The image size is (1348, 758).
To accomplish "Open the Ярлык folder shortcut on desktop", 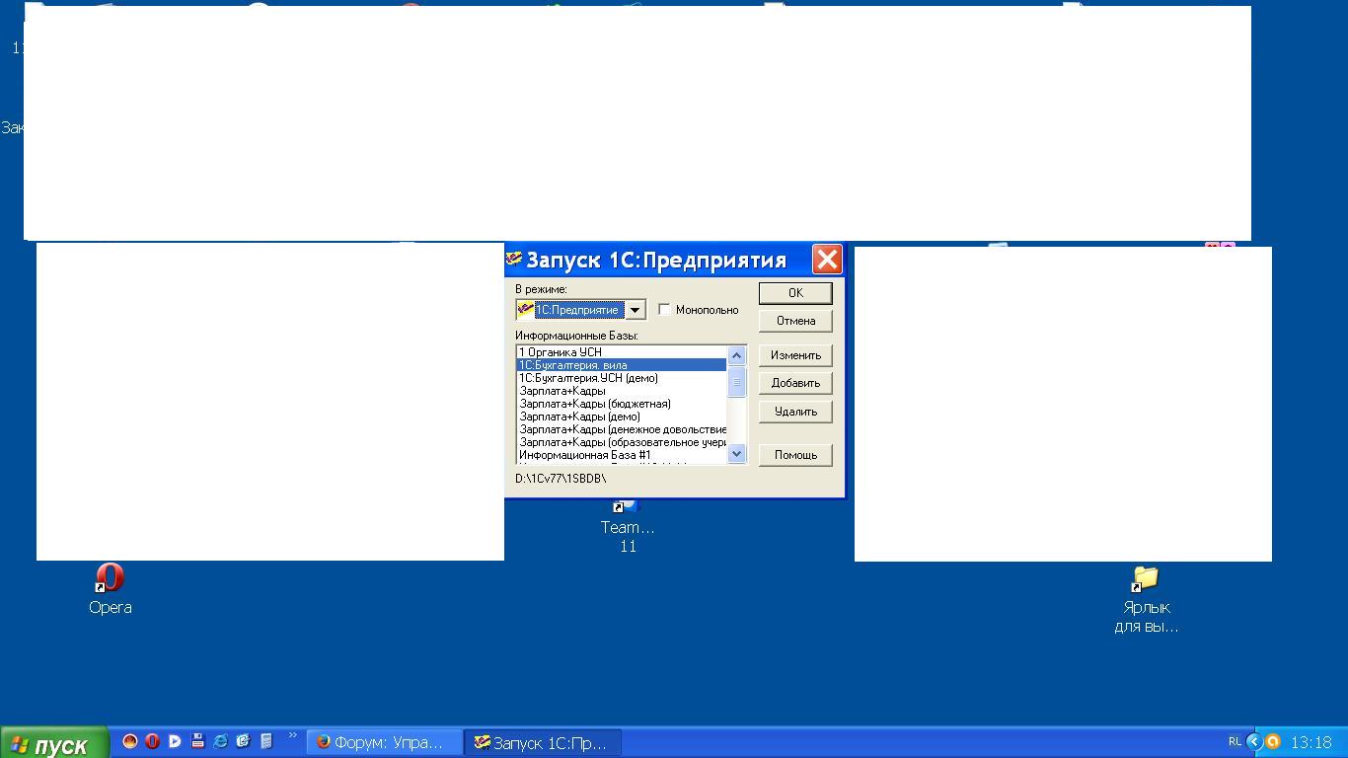I will click(x=1145, y=578).
